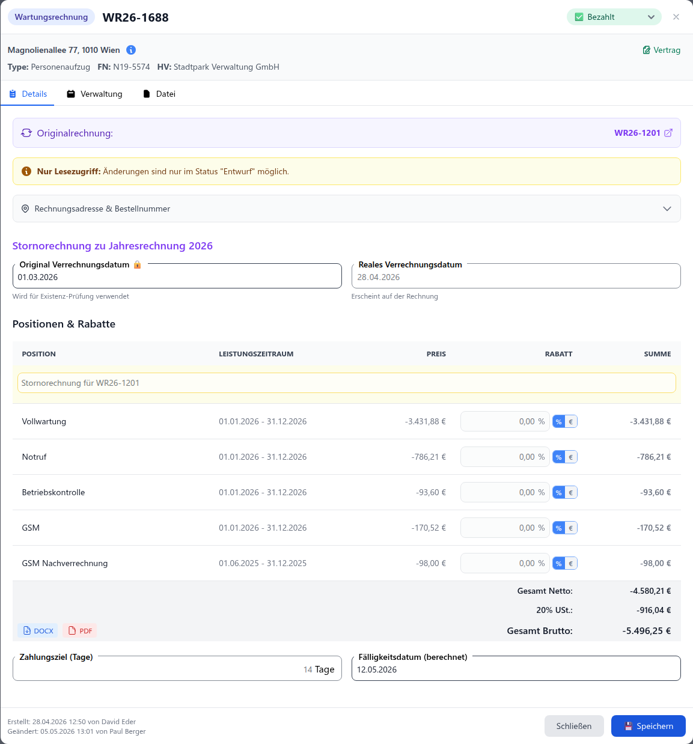The width and height of the screenshot is (693, 744).
Task: Set Betriebskontrolle discount type to euro
Action: pos(571,492)
